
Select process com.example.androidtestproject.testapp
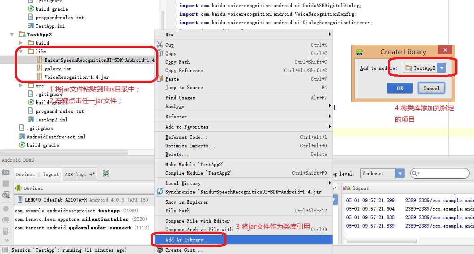coord(77,211)
